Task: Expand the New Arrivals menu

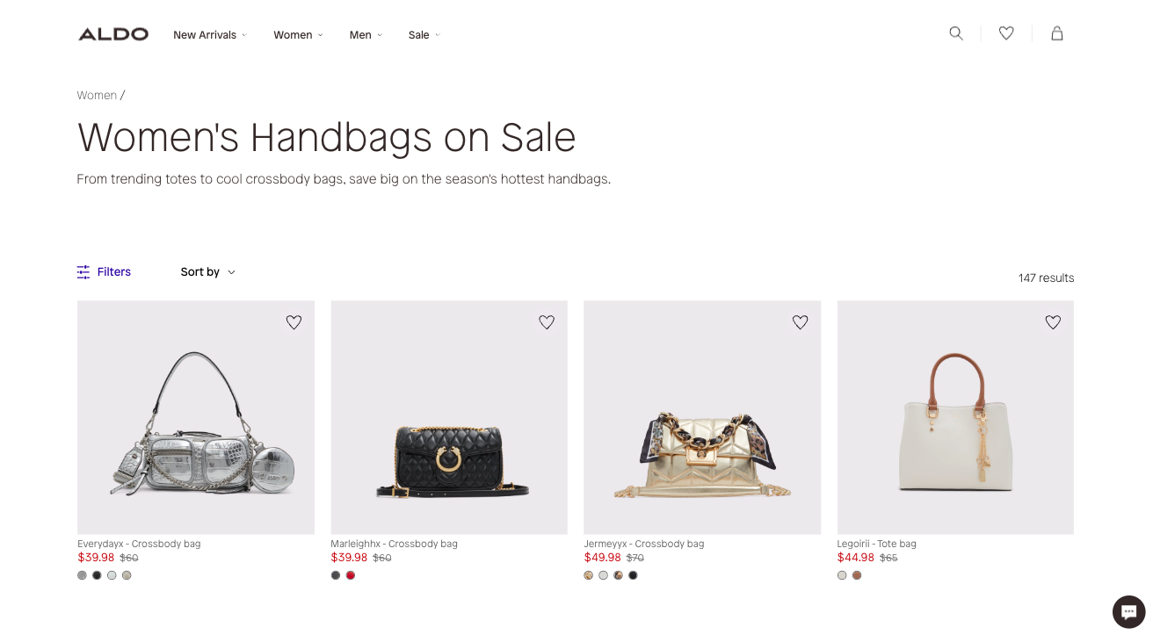Action: pyautogui.click(x=210, y=35)
